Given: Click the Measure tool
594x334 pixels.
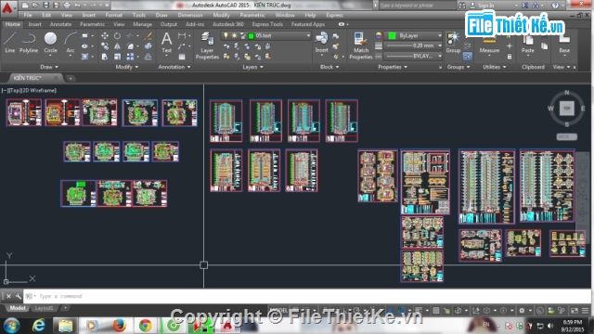Looking at the screenshot, I should pos(489,45).
